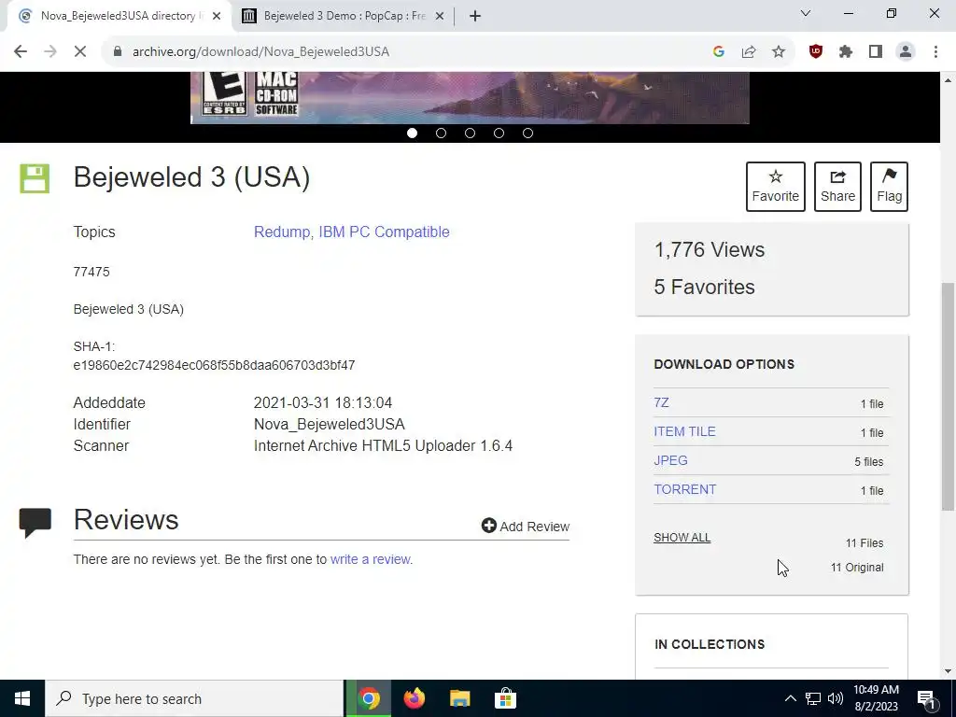Click the 5 Favorites text
The height and width of the screenshot is (717, 956).
704,287
